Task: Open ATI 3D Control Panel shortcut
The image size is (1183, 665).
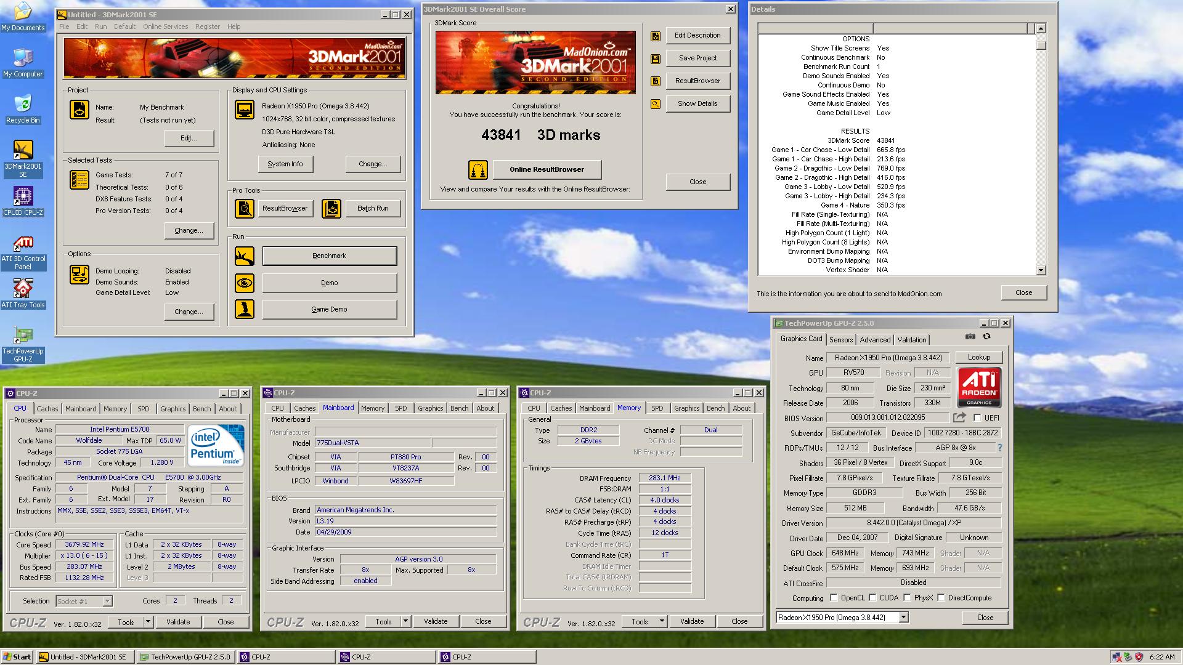Action: [x=23, y=252]
